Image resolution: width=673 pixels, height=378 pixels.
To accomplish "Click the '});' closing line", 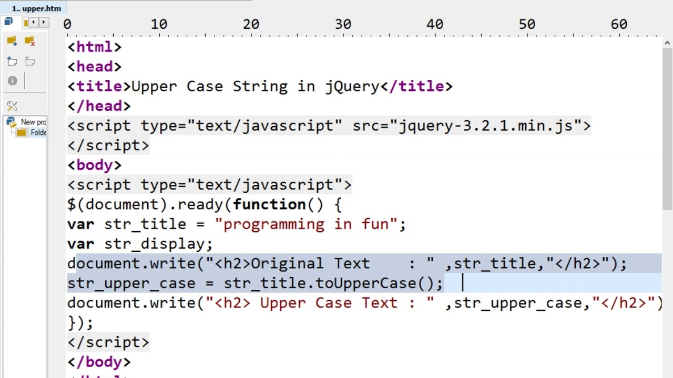I will pos(80,323).
